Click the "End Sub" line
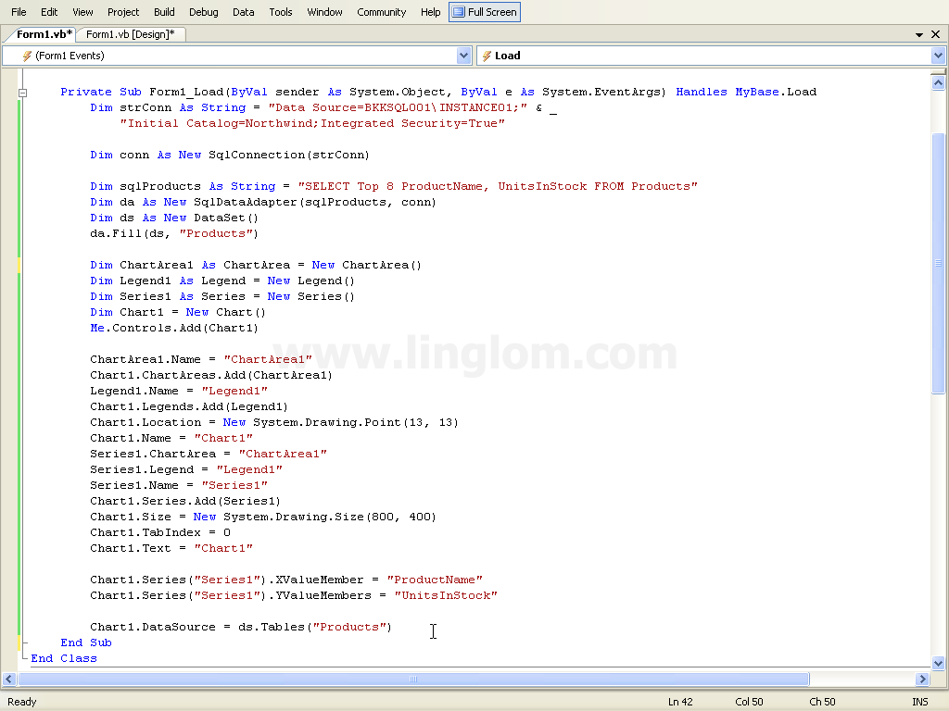This screenshot has height=711, width=949. [86, 642]
